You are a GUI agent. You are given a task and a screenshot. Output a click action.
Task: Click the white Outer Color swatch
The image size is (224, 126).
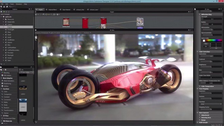tap(204, 41)
